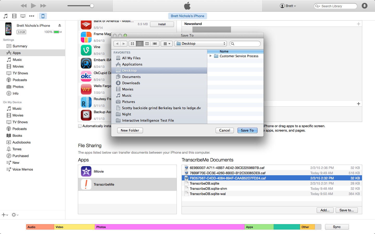Switch to icon view in dialog
Image resolution: width=375 pixels, height=234 pixels.
coord(132,44)
